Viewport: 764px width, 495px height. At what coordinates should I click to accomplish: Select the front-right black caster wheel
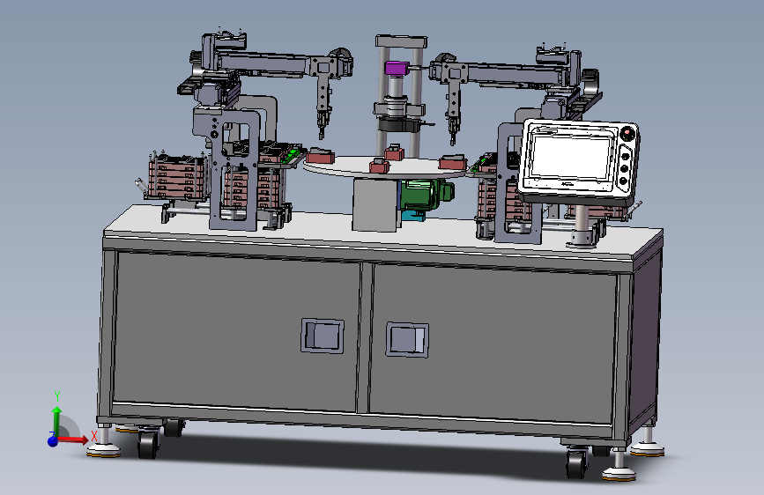point(577,463)
